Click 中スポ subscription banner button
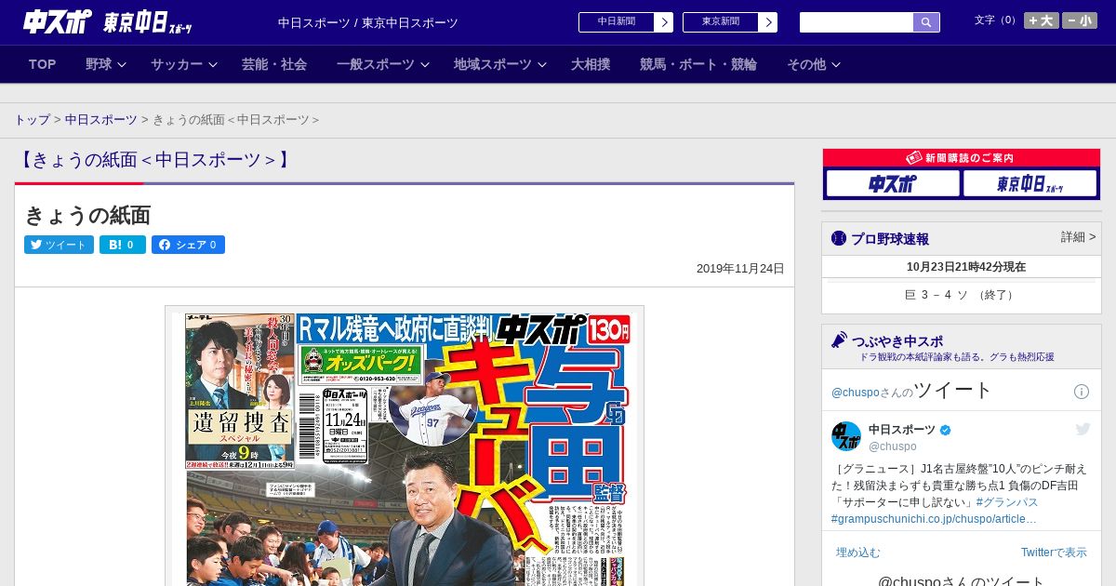1116x586 pixels. (893, 184)
